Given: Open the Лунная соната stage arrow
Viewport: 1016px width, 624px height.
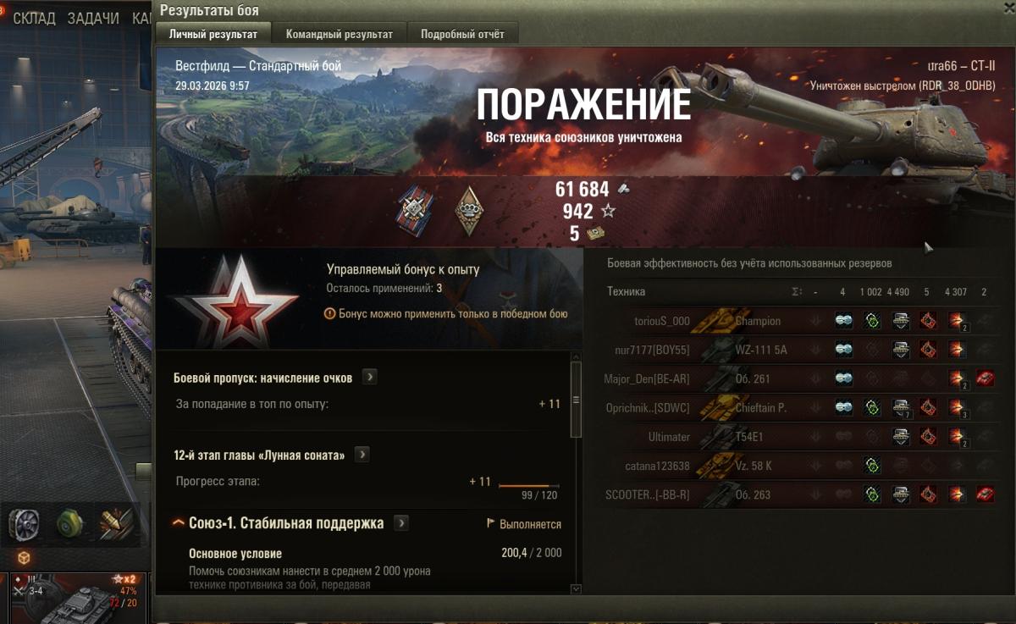Looking at the screenshot, I should [362, 456].
